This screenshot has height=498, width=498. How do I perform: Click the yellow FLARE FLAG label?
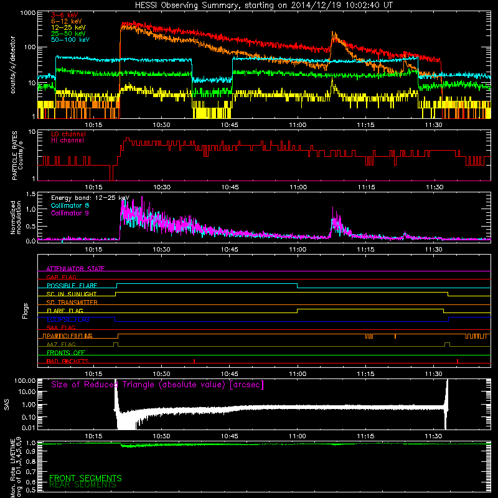(x=65, y=311)
